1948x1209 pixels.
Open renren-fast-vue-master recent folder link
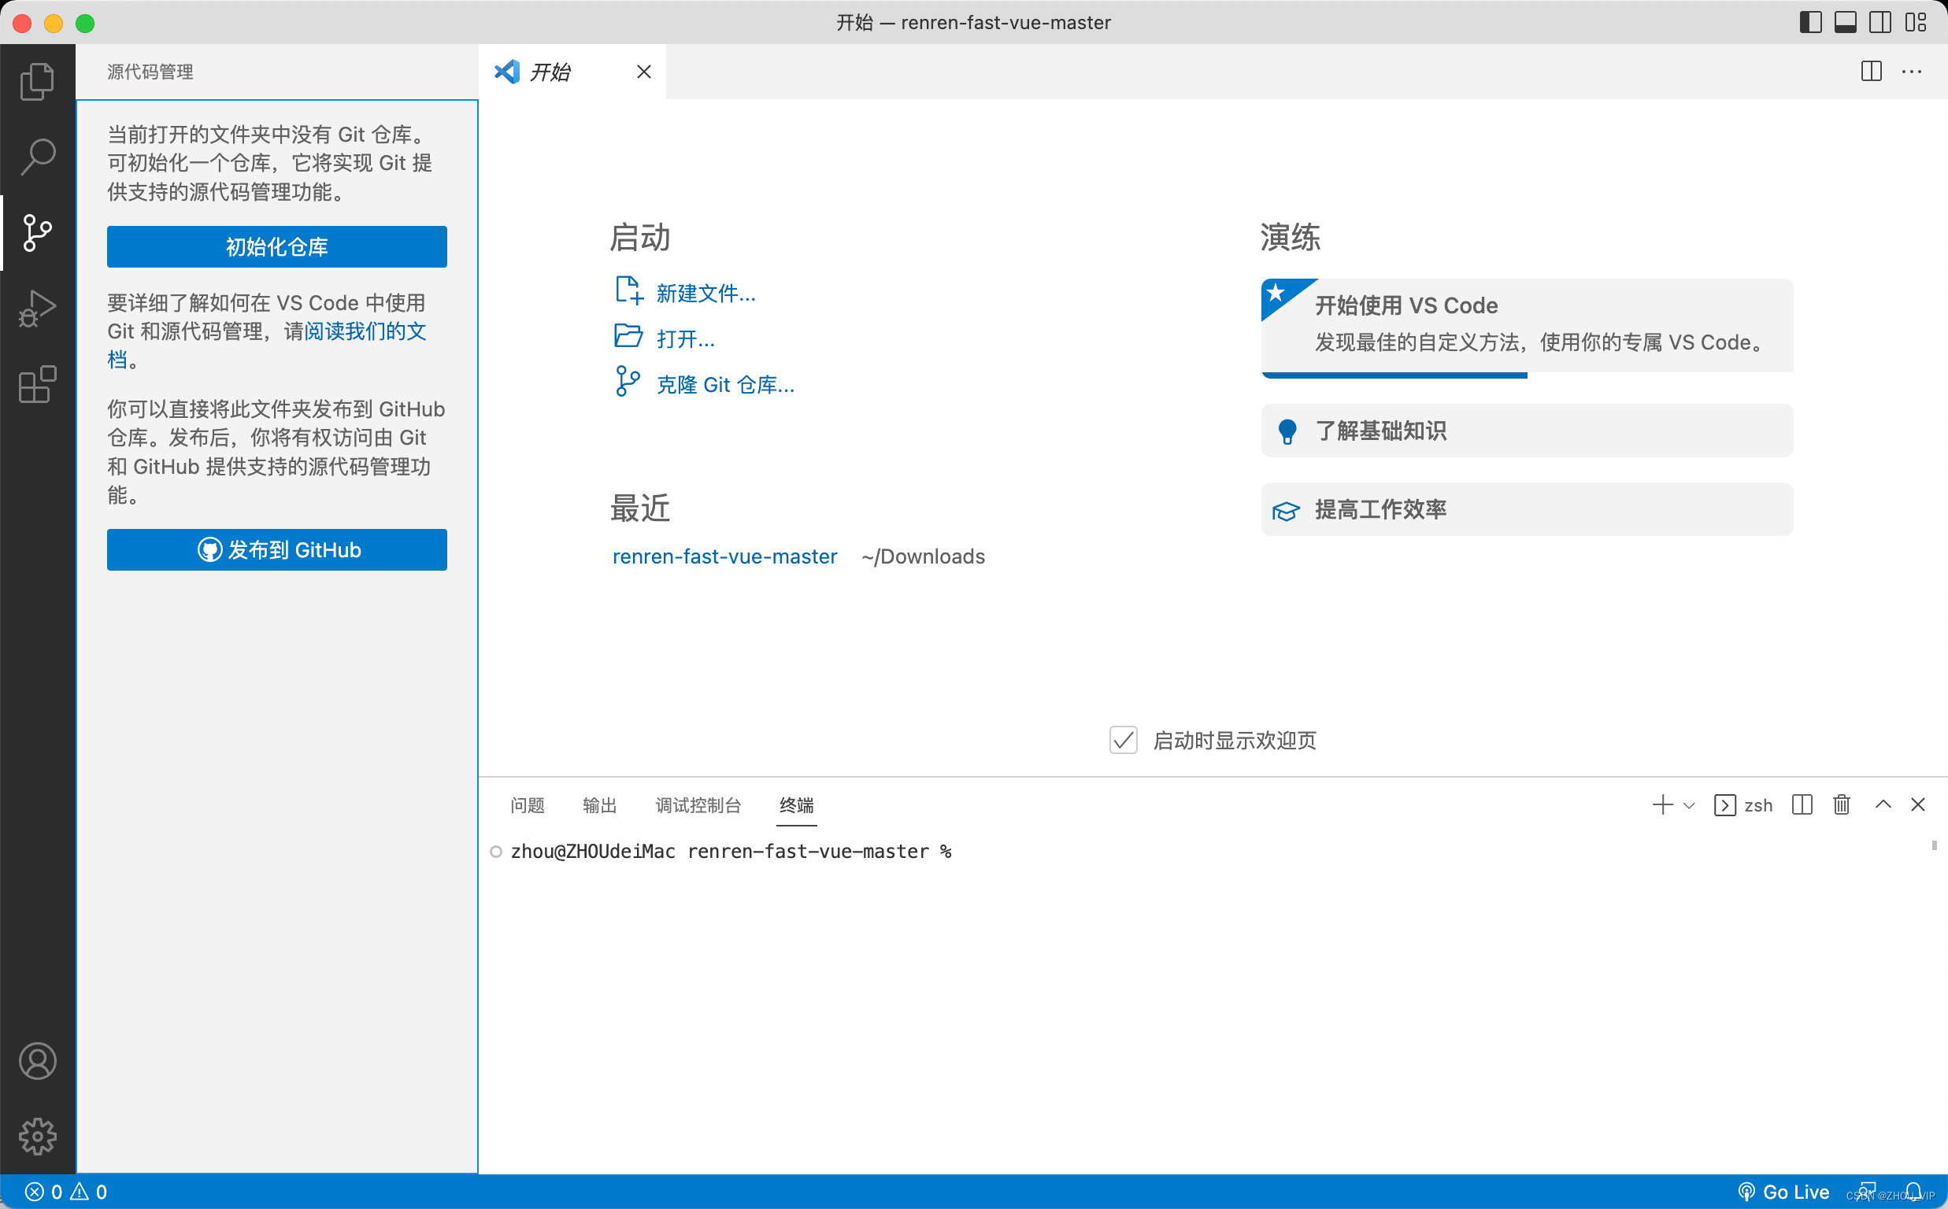(x=724, y=556)
